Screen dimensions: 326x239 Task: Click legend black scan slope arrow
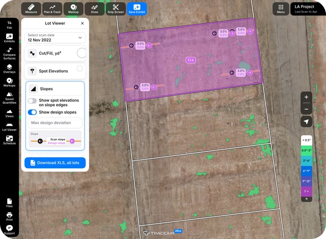tap(40, 141)
